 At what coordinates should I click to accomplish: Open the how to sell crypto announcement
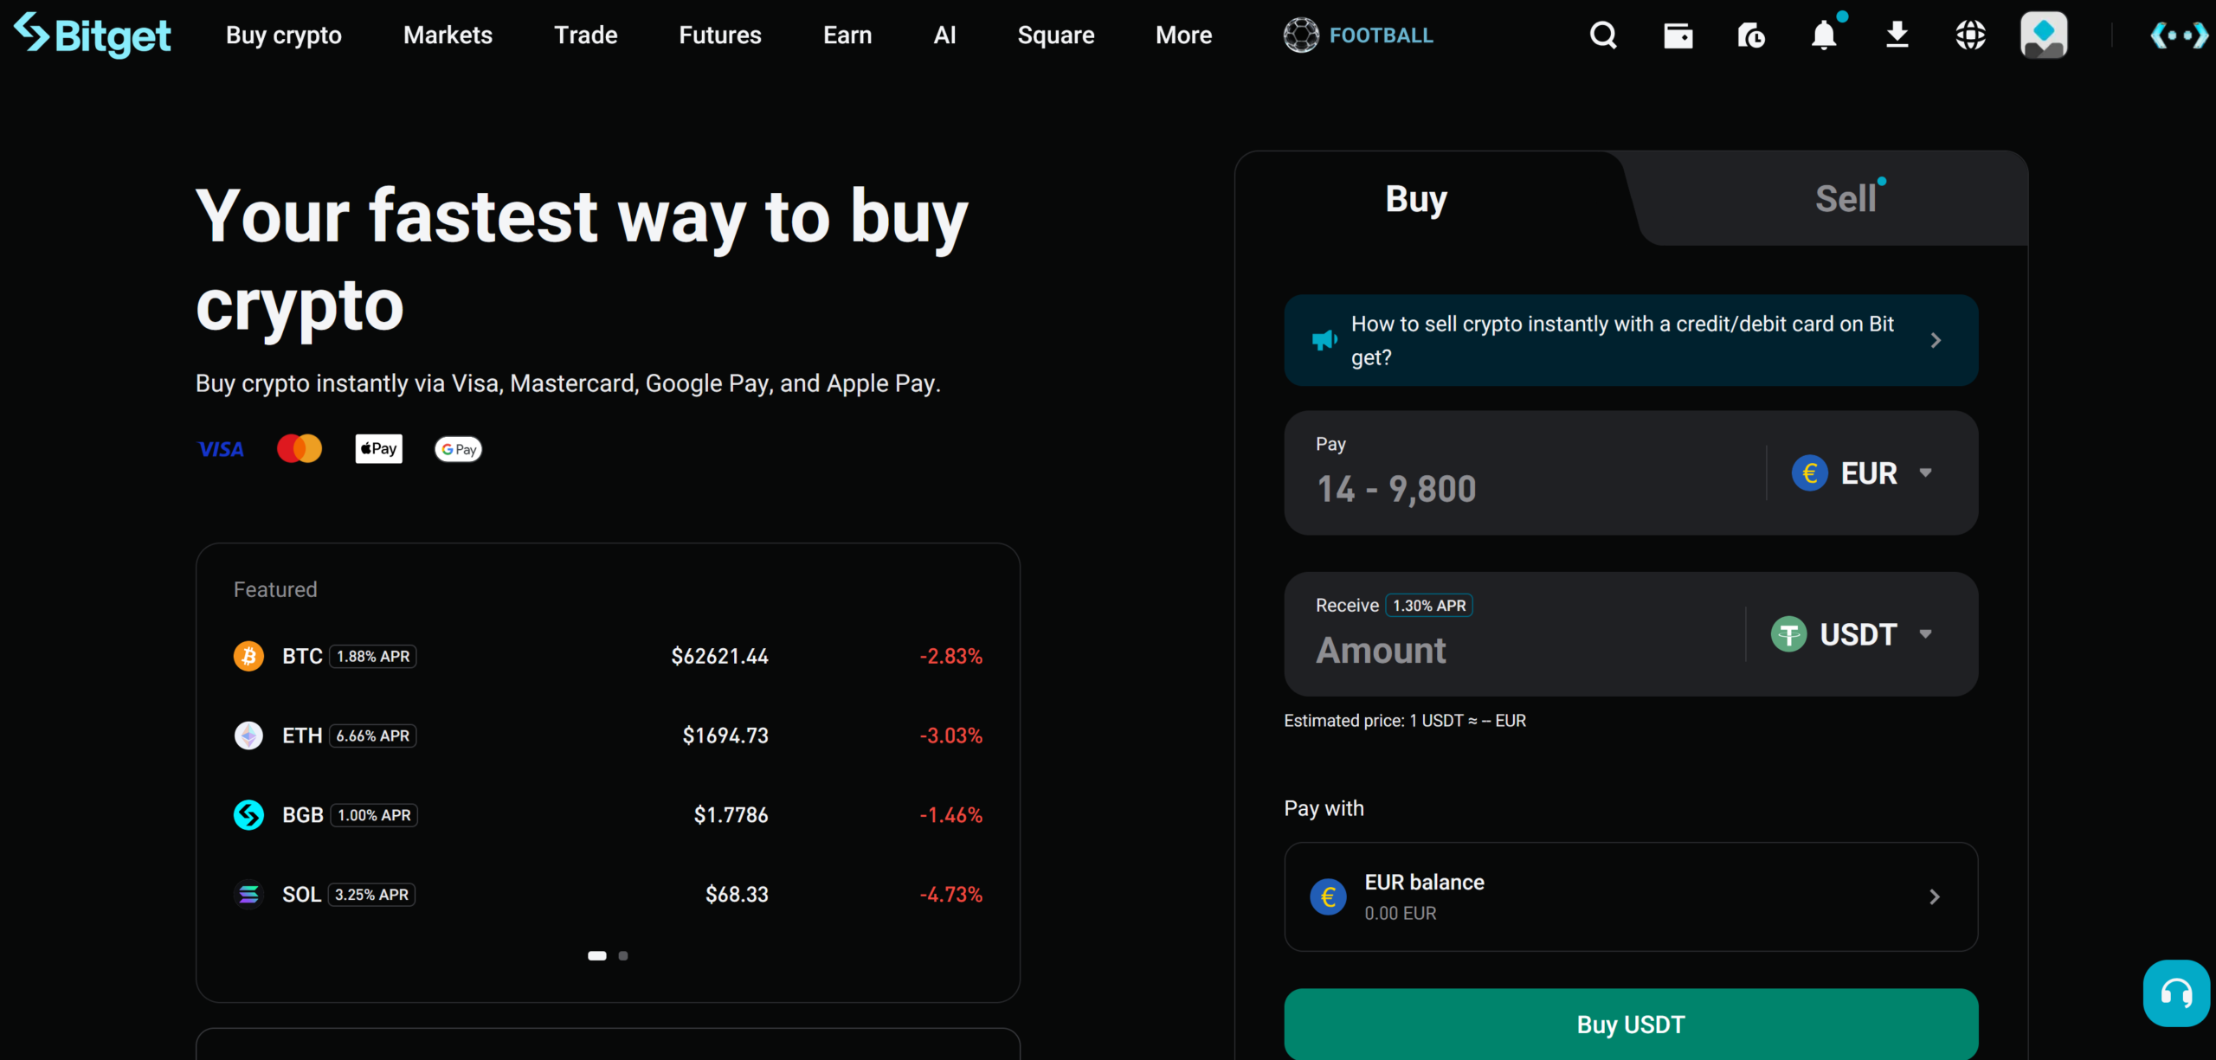(1631, 340)
